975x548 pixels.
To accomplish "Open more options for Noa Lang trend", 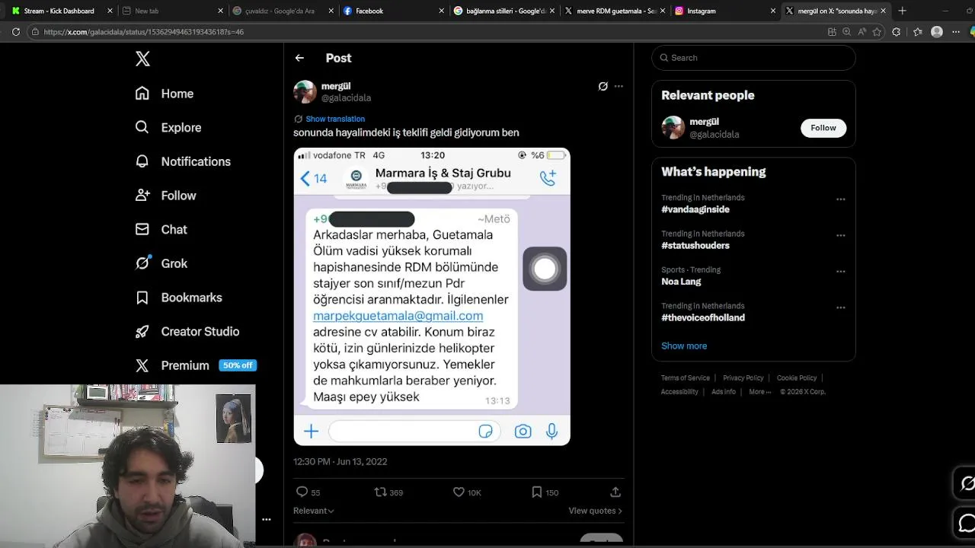I will point(841,271).
